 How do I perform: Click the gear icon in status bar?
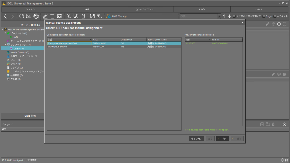(x=282, y=160)
